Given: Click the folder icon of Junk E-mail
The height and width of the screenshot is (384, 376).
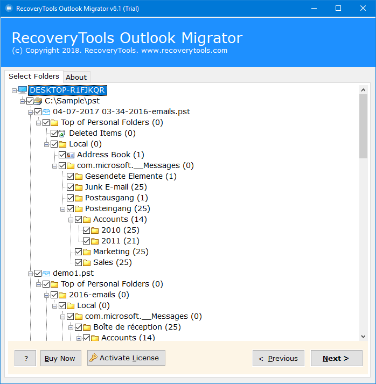Looking at the screenshot, I should click(x=79, y=187).
